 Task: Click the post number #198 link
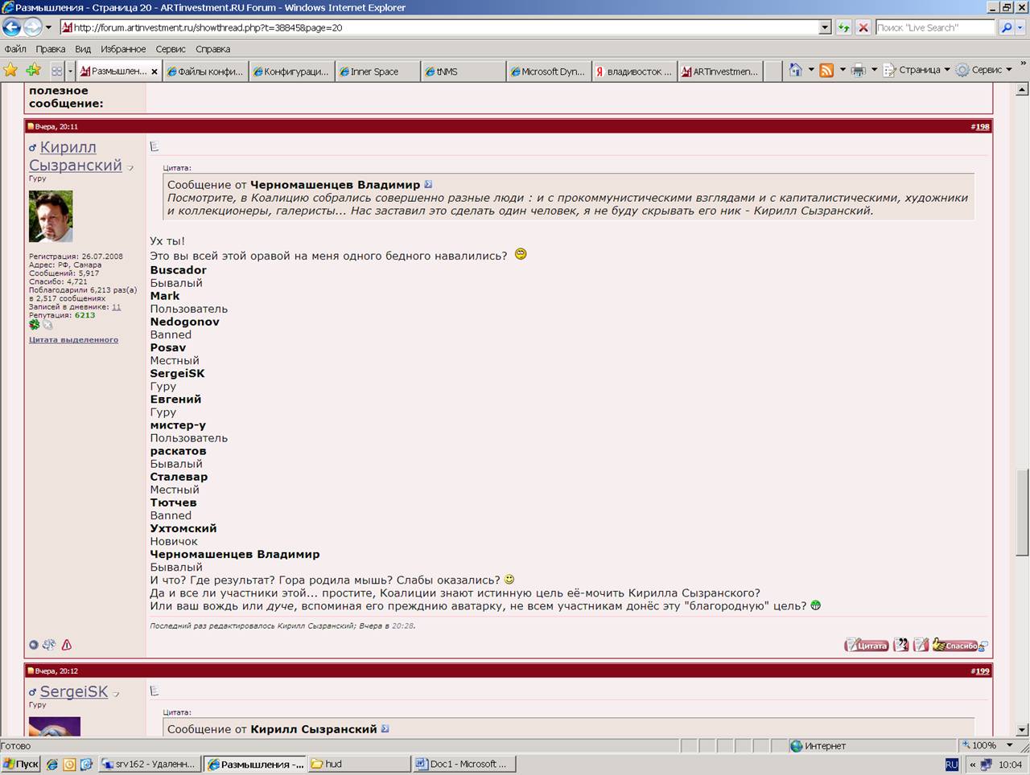coord(980,127)
